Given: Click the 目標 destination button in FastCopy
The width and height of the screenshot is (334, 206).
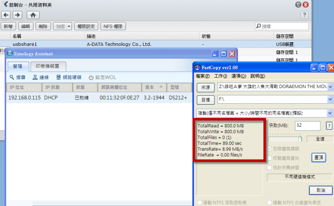Looking at the screenshot, I should pyautogui.click(x=206, y=100).
